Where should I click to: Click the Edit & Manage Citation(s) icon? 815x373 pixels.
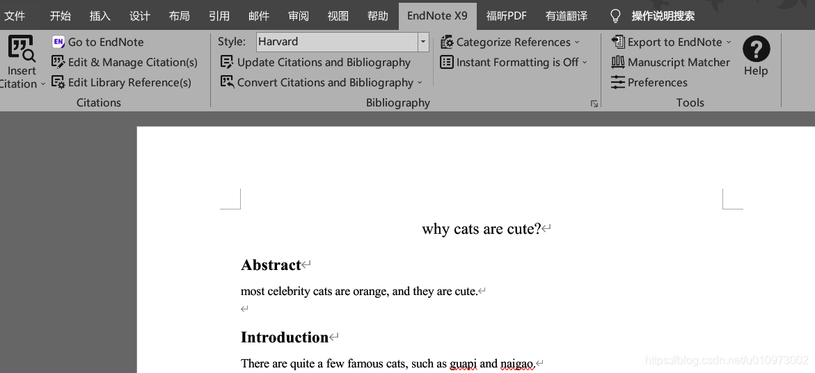(x=58, y=63)
